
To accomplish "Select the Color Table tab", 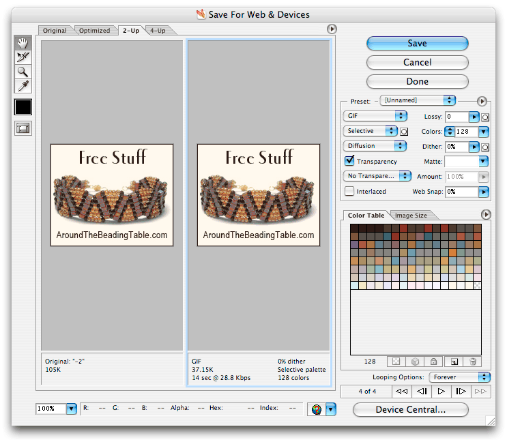I will [x=366, y=216].
